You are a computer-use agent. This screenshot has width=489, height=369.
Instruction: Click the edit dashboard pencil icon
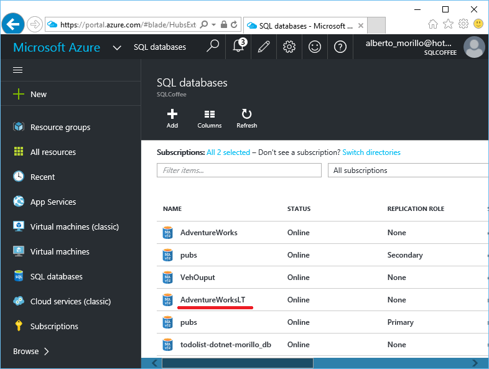pos(264,47)
